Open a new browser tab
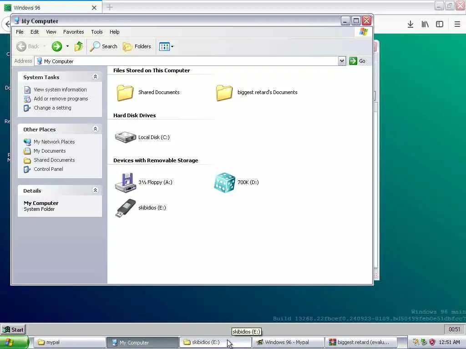This screenshot has width=466, height=349. point(110,7)
